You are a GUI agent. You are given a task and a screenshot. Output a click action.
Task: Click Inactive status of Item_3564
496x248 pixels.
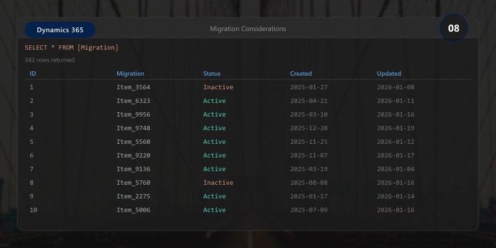218,87
